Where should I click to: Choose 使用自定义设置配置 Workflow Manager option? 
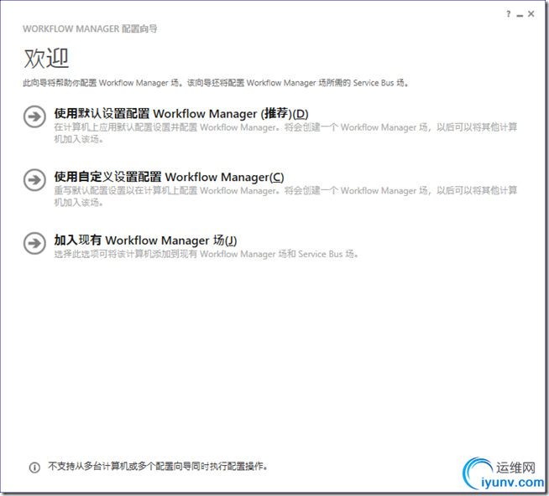point(169,177)
